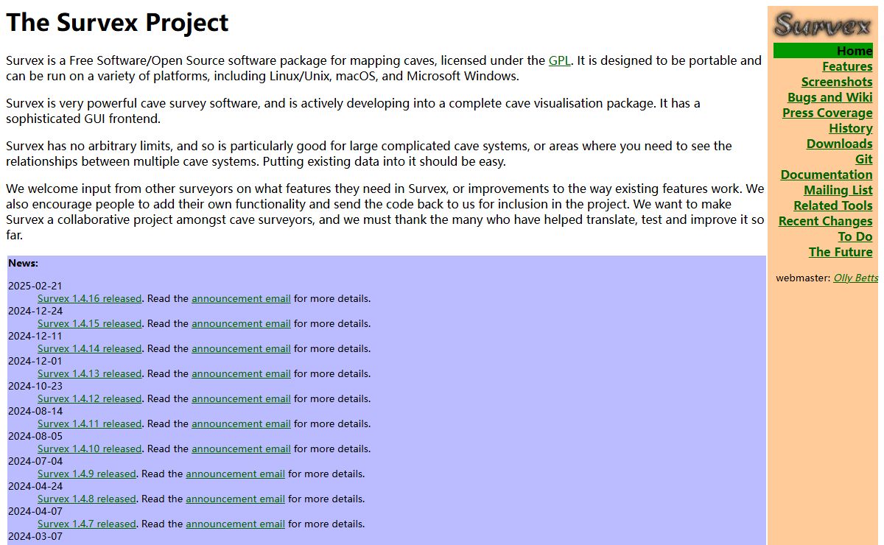Visit The Future page link
The height and width of the screenshot is (545, 884).
coord(840,252)
